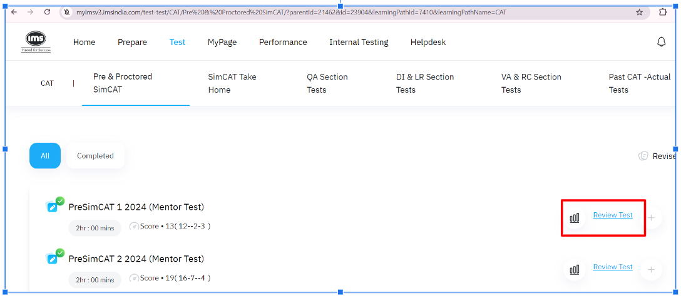Image resolution: width=681 pixels, height=298 pixels.
Task: Switch to VA & RC Section Tests tab
Action: (x=531, y=83)
